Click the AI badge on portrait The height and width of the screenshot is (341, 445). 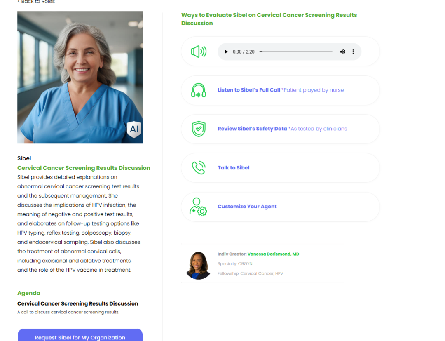[134, 129]
